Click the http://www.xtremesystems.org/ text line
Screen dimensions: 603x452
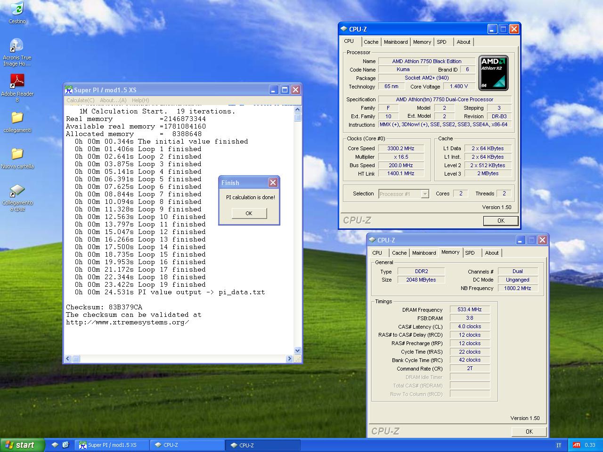(128, 322)
